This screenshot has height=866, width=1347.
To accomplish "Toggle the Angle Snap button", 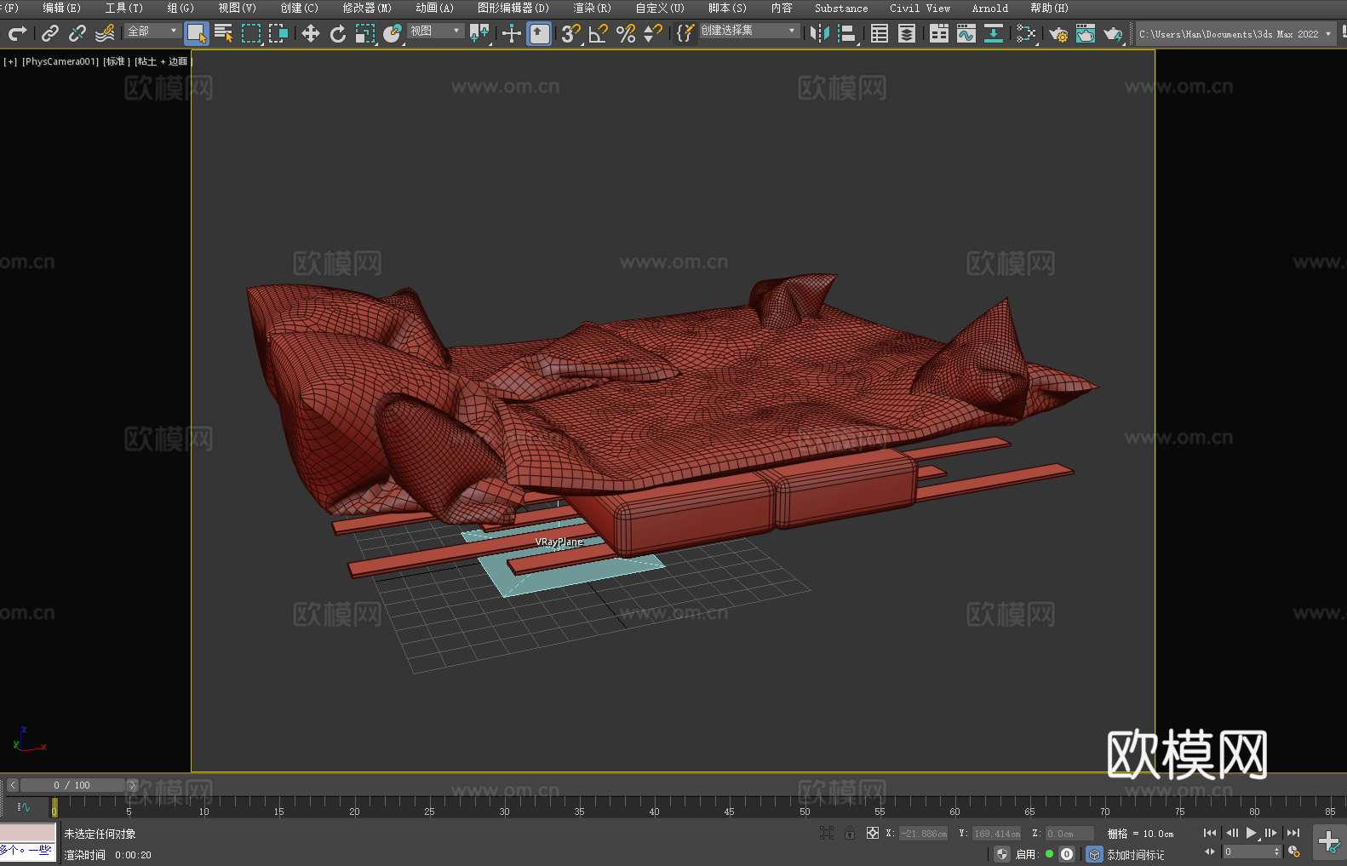I will pos(598,33).
